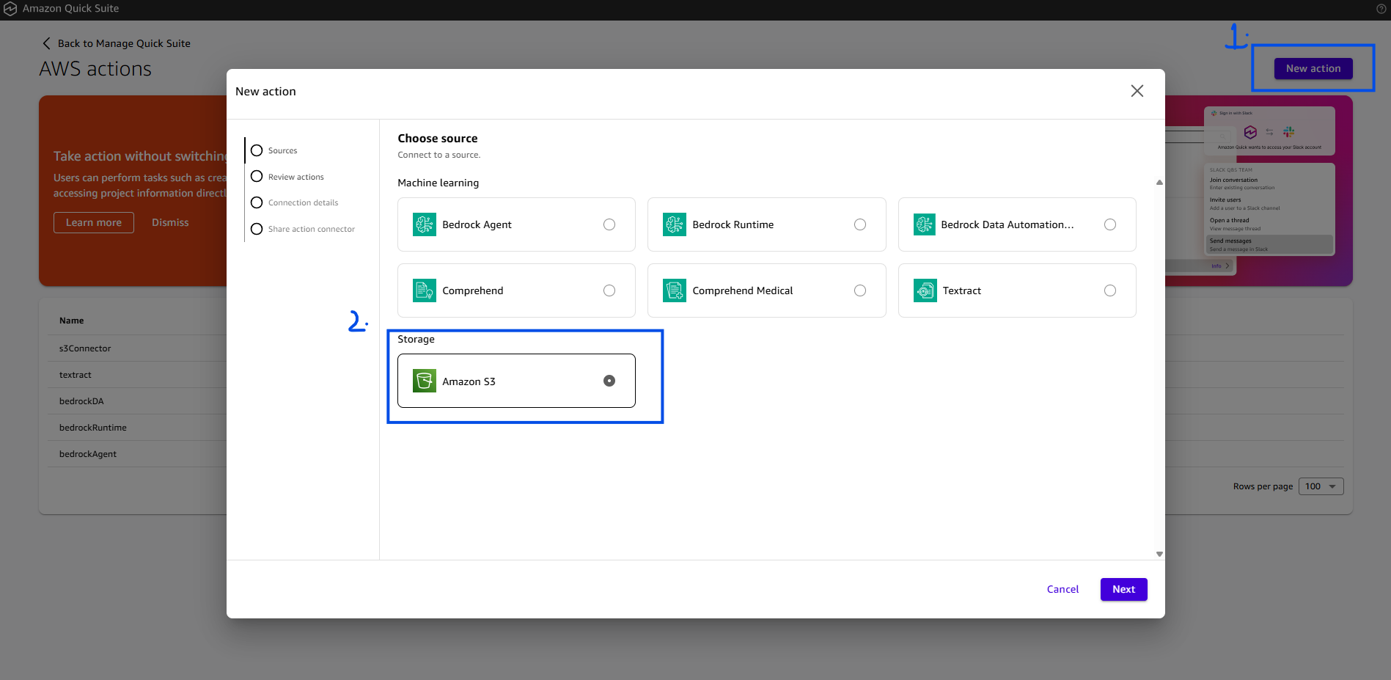Select the Comprehend radio button

click(x=609, y=290)
